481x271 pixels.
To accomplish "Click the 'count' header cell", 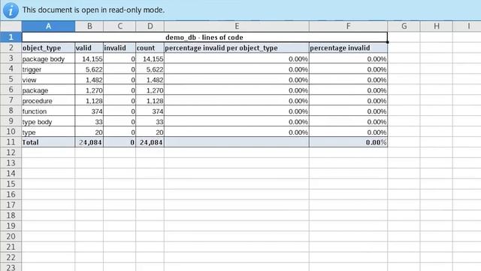I will (x=150, y=48).
